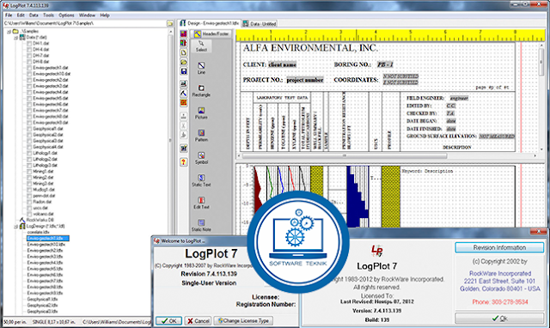Select the Static Text tool
Screen dimensions: 550x328
tap(201, 180)
